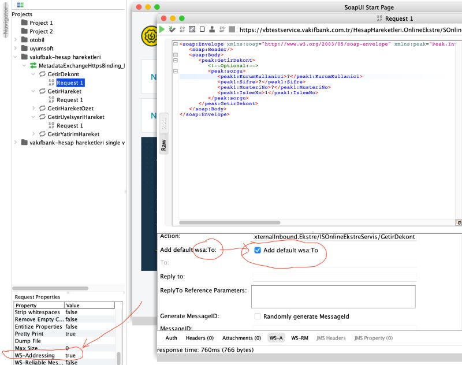Uncheck the Add default wsa:To checkbox
This screenshot has height=365, width=462.
coord(257,251)
